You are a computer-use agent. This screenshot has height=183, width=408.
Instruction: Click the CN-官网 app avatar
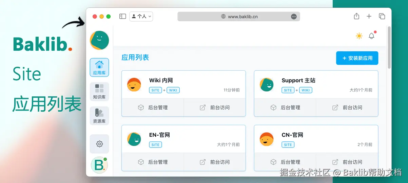click(x=267, y=139)
